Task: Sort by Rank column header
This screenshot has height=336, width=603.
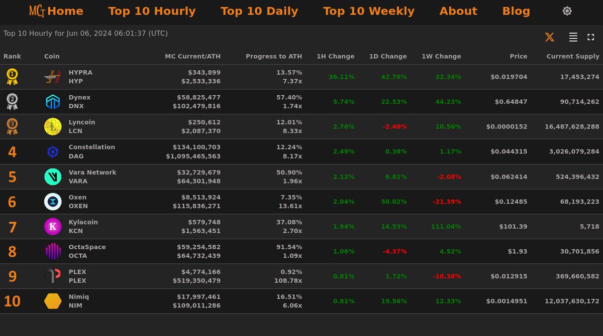Action: click(12, 57)
